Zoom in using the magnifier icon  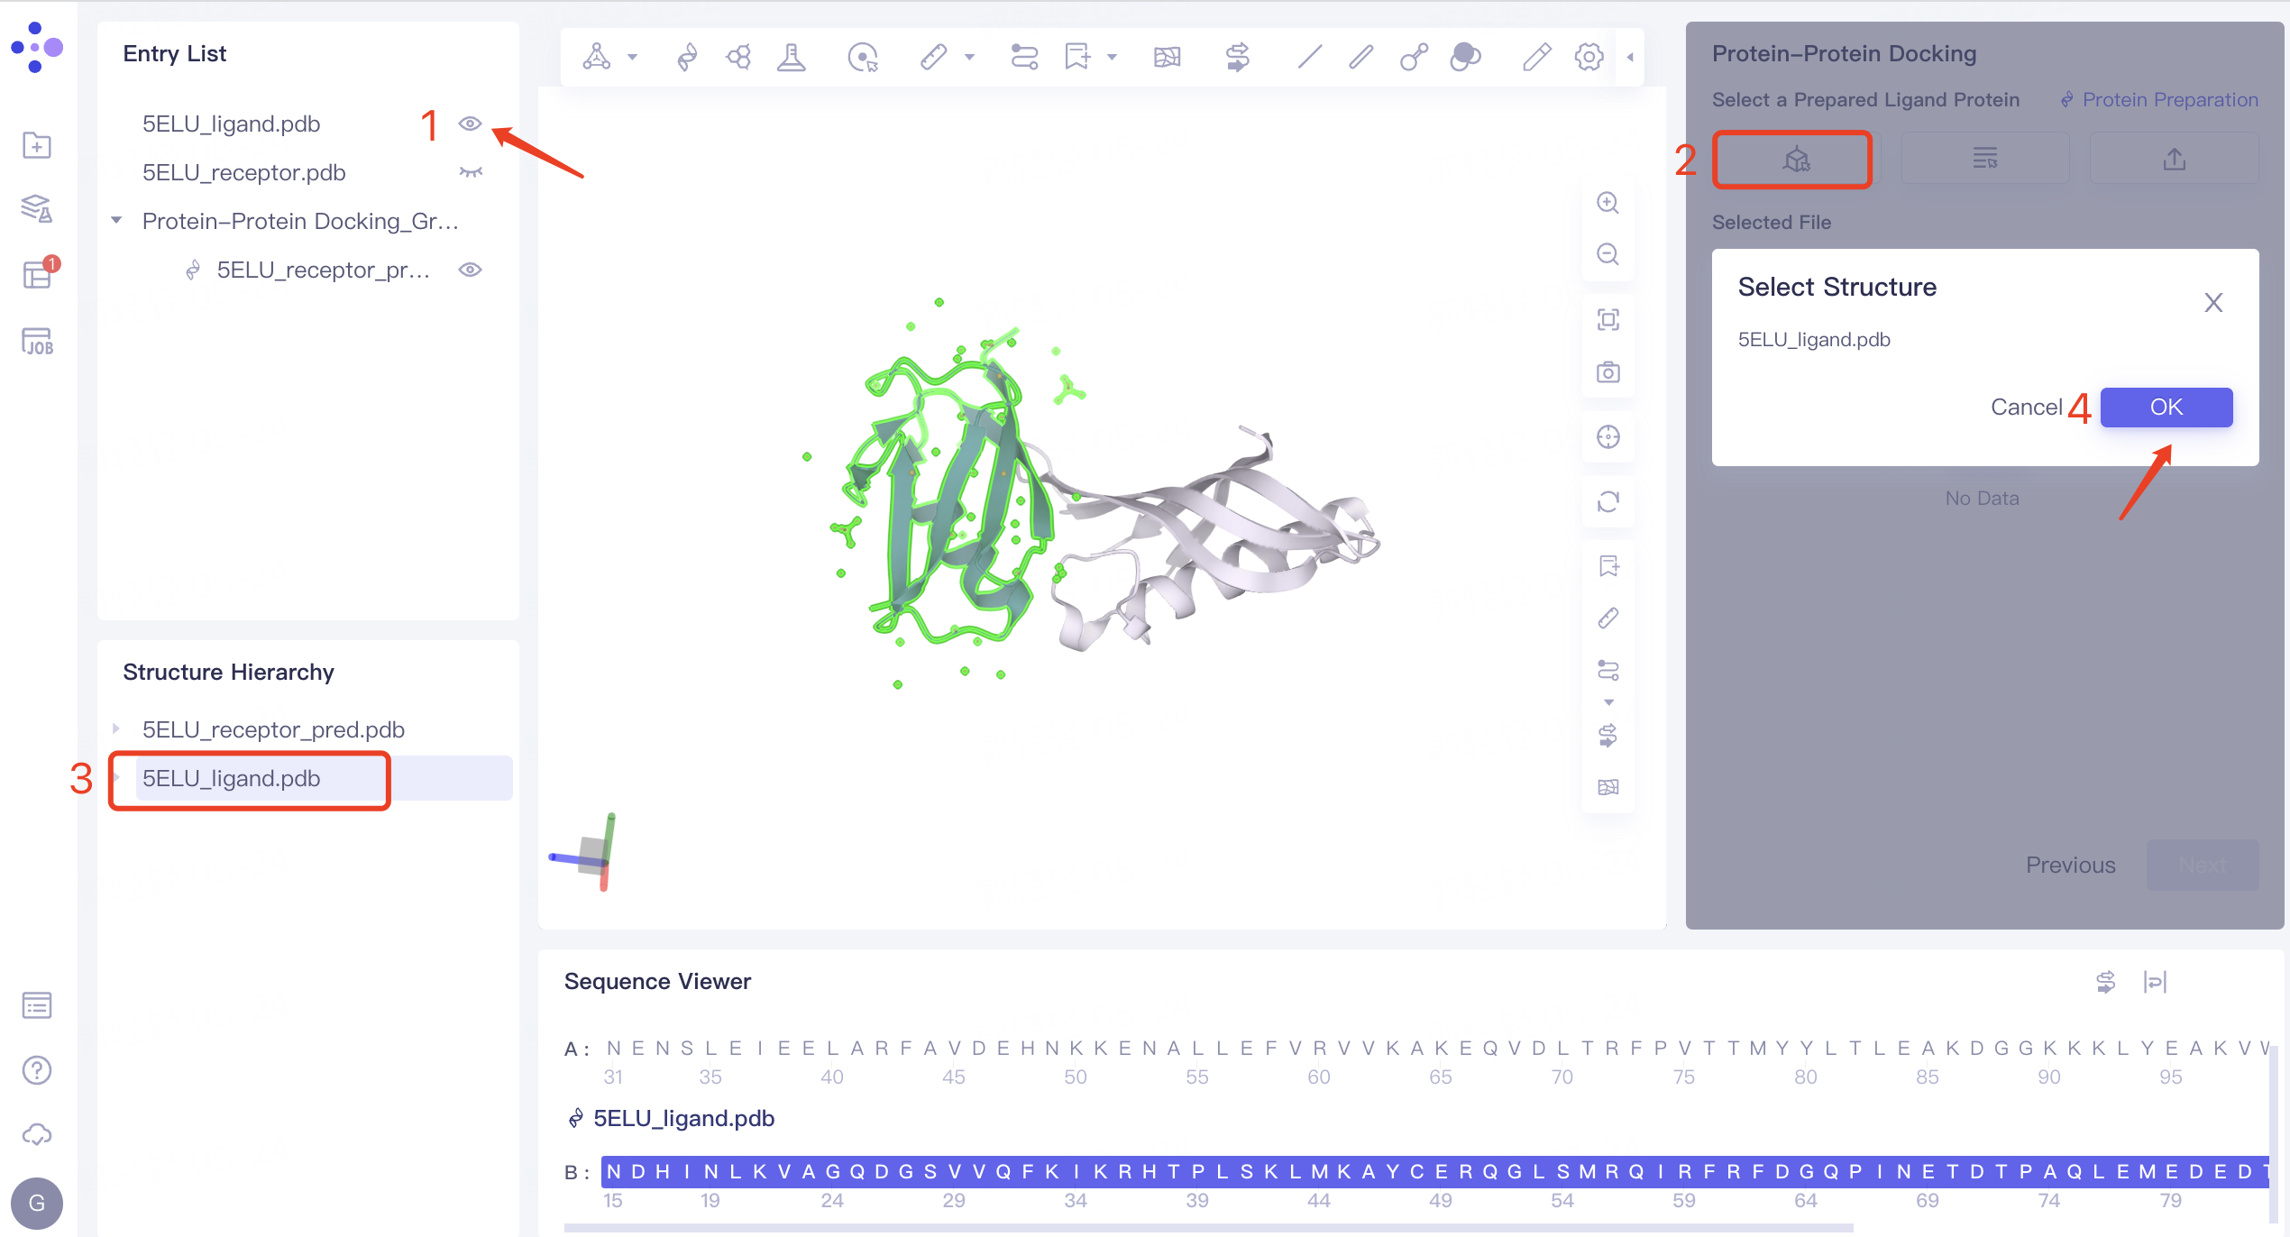pyautogui.click(x=1608, y=203)
